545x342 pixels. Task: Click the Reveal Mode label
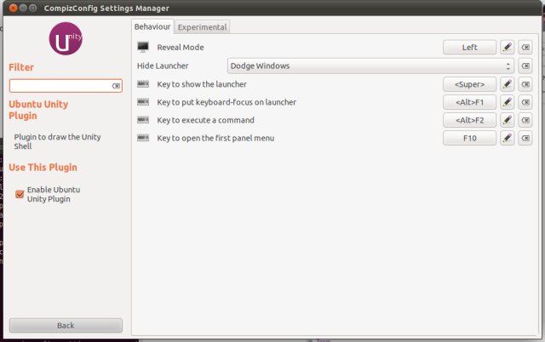(181, 48)
